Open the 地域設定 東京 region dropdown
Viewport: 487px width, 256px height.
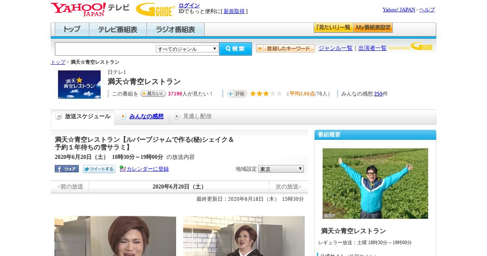(x=281, y=169)
